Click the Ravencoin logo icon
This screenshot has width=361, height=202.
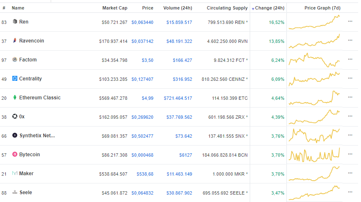point(15,40)
